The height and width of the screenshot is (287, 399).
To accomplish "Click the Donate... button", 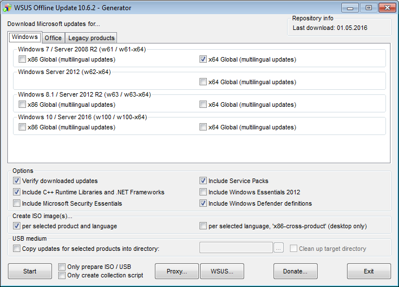I will tap(296, 271).
